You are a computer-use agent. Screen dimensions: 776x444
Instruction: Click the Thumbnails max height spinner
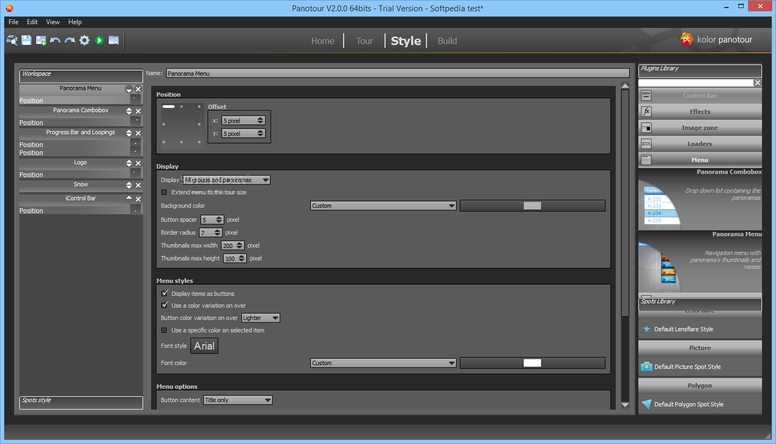(235, 258)
